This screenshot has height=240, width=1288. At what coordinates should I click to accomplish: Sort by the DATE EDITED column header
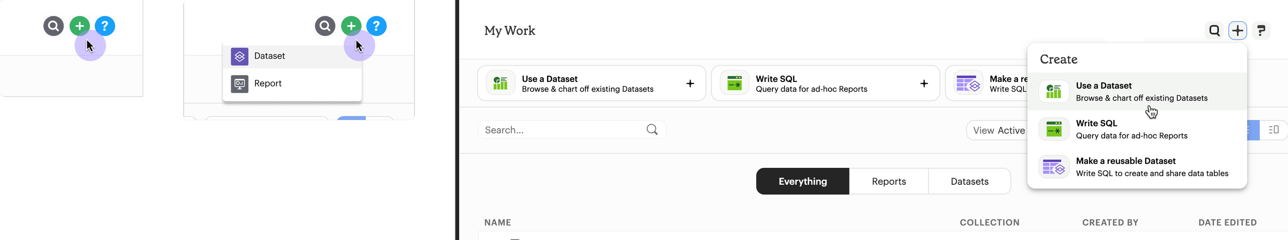1227,222
